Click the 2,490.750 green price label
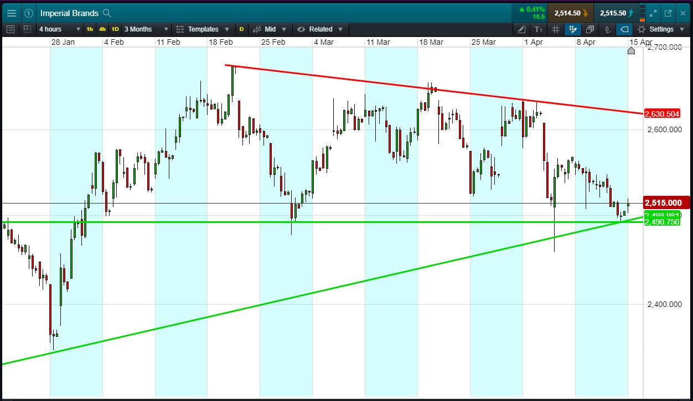 tap(663, 222)
